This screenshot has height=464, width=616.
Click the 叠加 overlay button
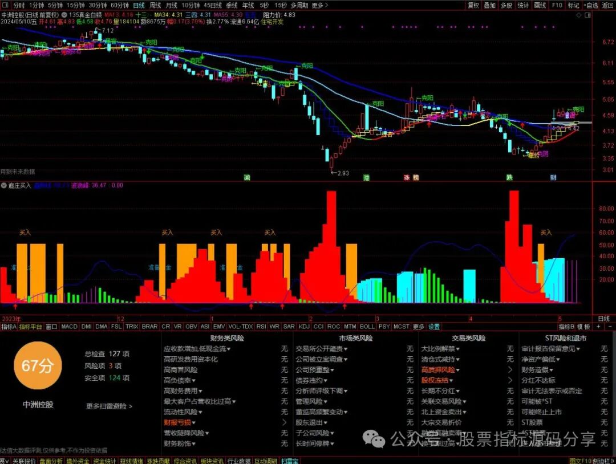point(490,5)
